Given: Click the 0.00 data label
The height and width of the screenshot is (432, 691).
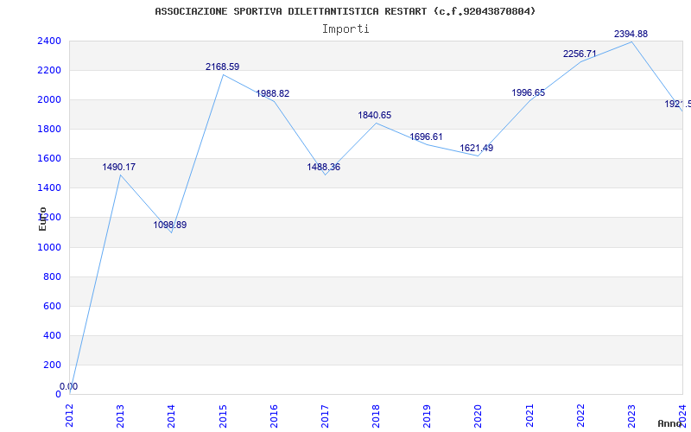Looking at the screenshot, I should 68,386.
